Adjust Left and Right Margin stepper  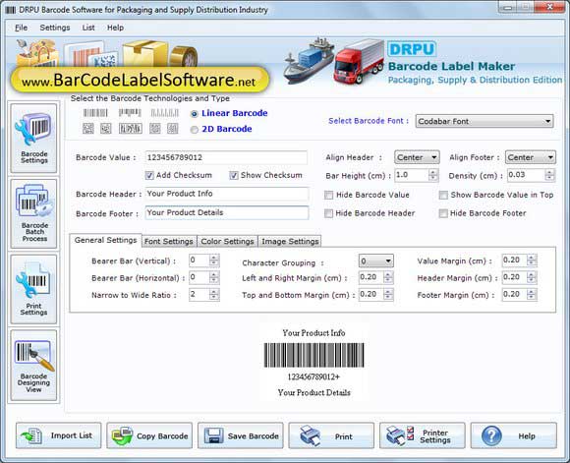tap(388, 277)
